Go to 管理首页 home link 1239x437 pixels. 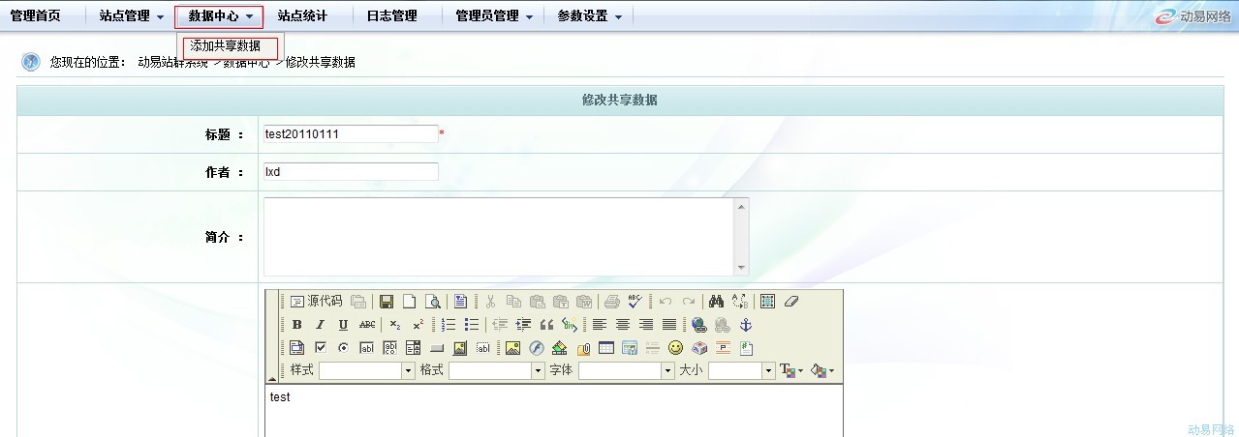(x=35, y=16)
